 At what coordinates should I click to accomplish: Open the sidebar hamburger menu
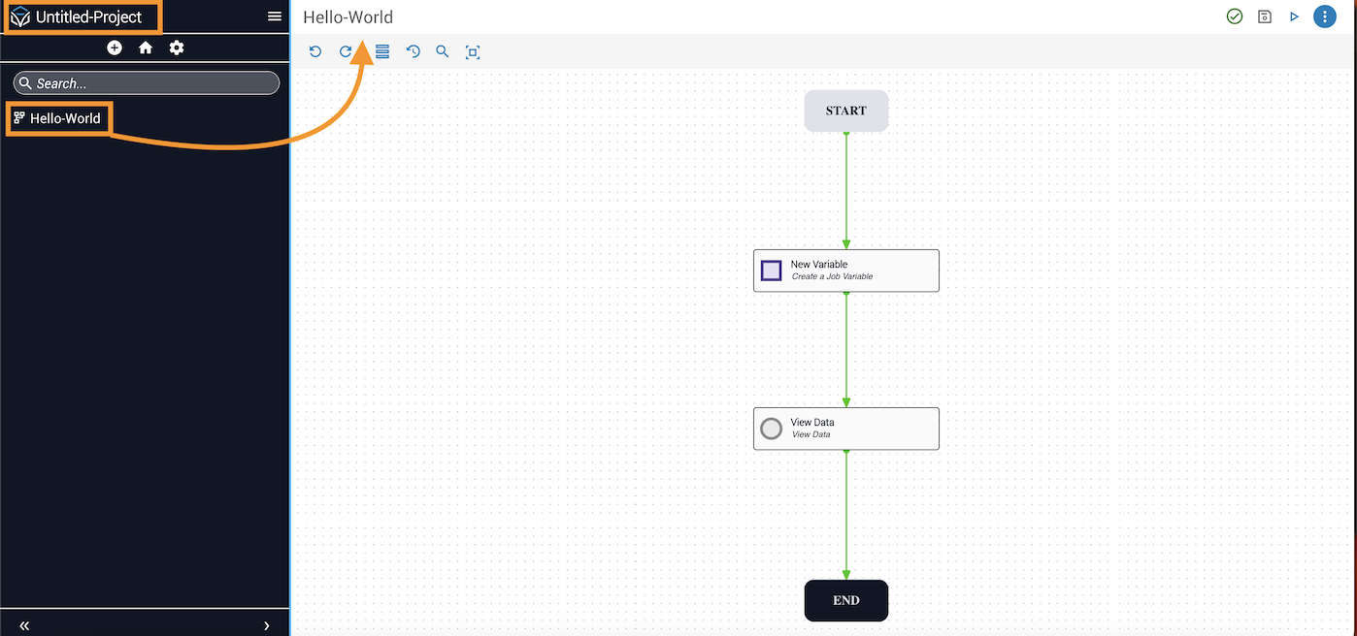click(x=275, y=16)
